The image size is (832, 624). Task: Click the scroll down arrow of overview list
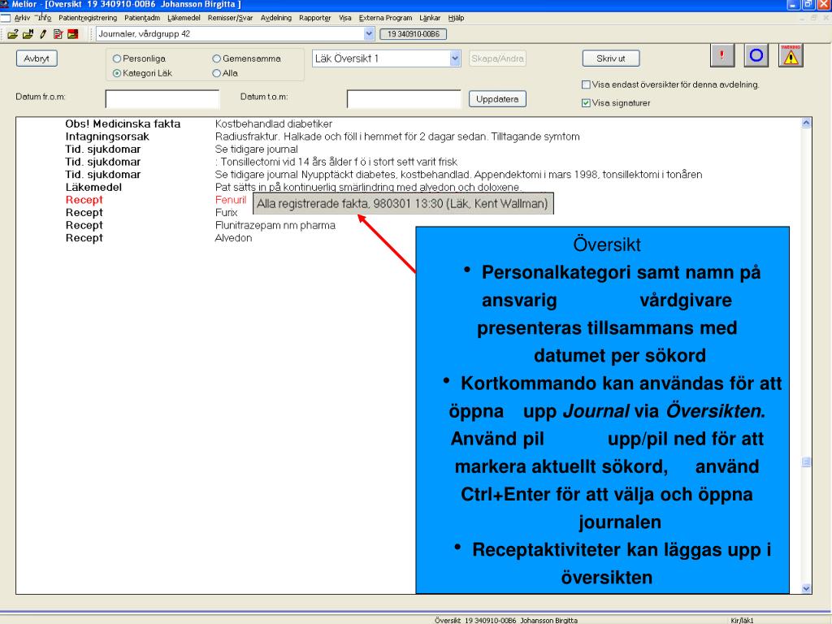[x=806, y=588]
